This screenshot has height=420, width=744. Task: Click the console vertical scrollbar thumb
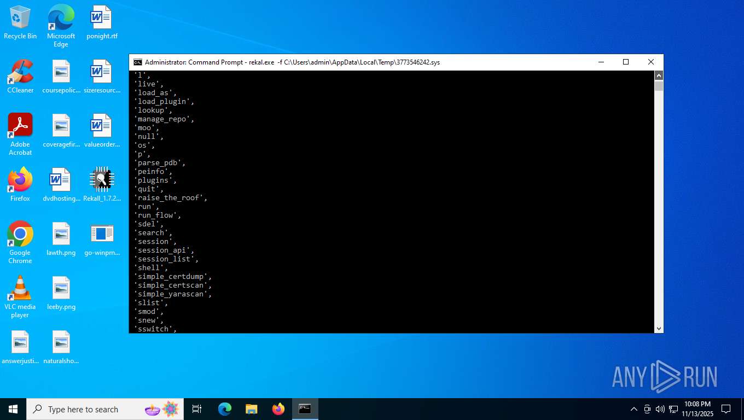tap(659, 86)
